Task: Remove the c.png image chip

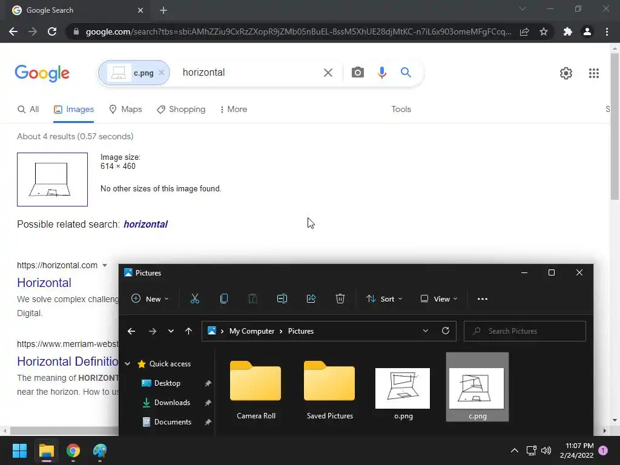Action: pyautogui.click(x=161, y=73)
